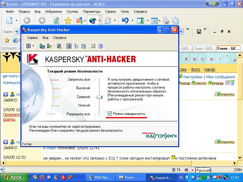The image size is (243, 182).
Task: Open the MSN Mes... taskbar button
Action: [101, 177]
